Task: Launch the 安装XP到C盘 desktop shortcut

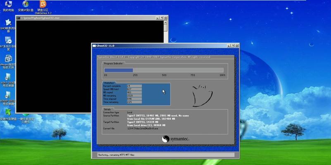Action: tap(26, 6)
